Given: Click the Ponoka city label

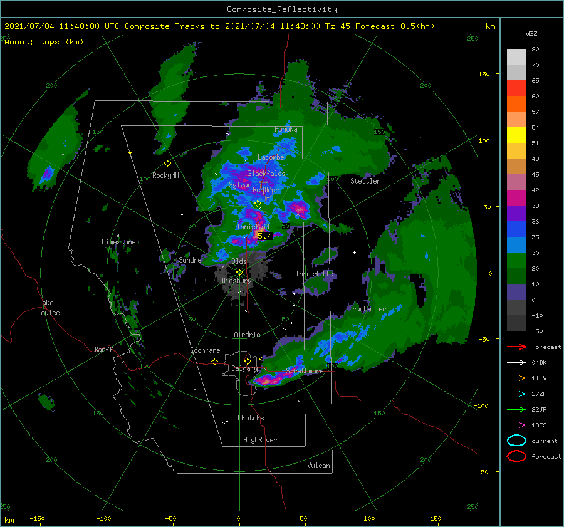Looking at the screenshot, I should coord(286,129).
